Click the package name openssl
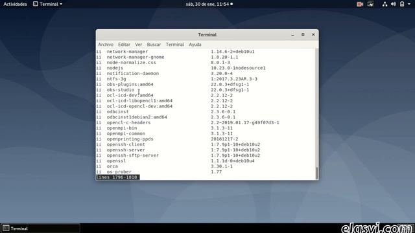 click(116, 161)
